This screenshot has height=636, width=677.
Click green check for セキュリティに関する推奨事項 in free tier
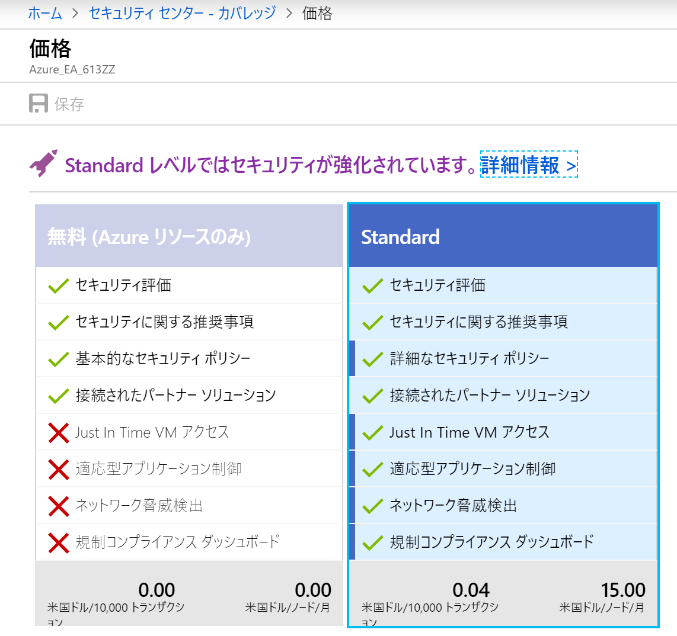[58, 322]
